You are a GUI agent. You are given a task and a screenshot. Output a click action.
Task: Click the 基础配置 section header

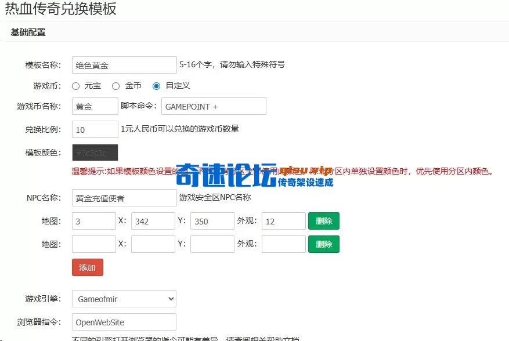pyautogui.click(x=28, y=32)
